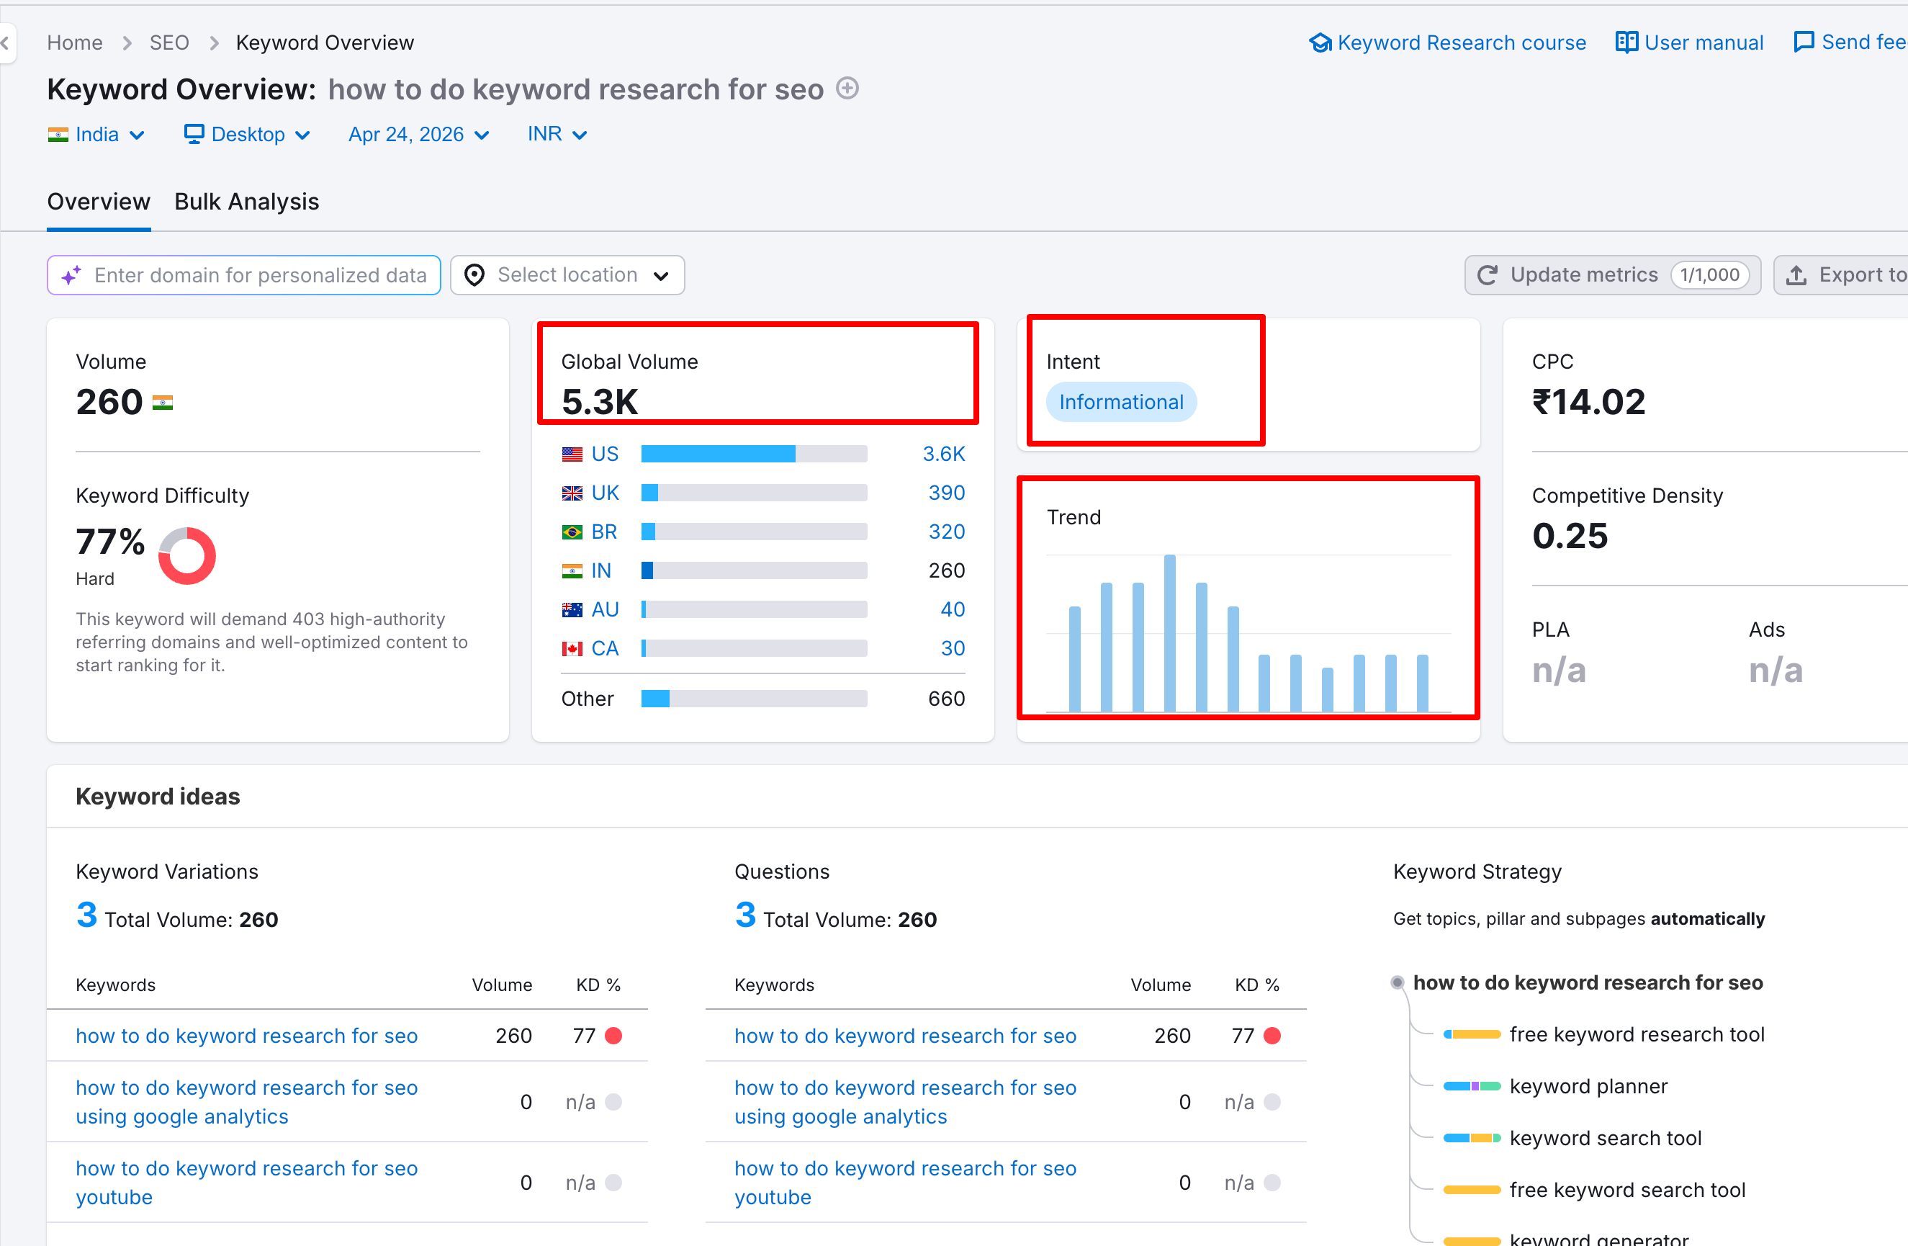Open the INR currency dropdown
Screen dimensions: 1908x1246
(x=557, y=134)
